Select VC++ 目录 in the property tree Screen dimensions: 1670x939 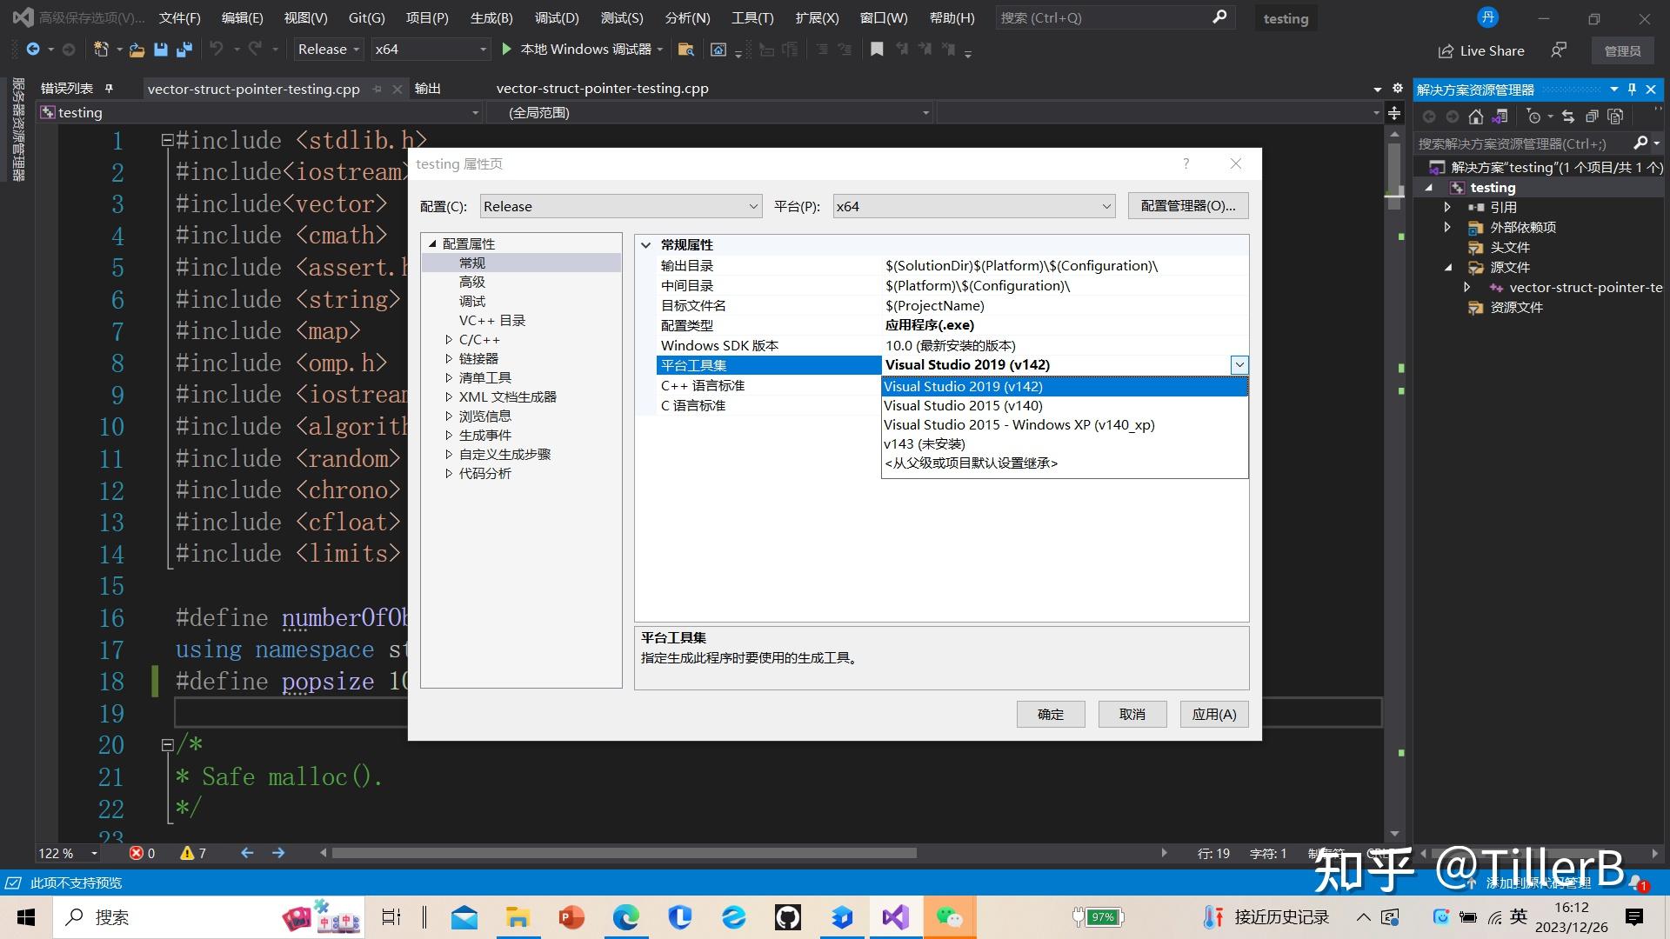[x=492, y=320]
